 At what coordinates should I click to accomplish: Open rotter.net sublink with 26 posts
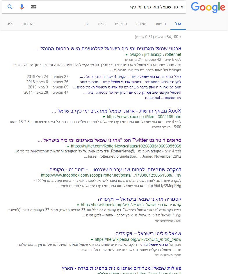pyautogui.click(x=131, y=82)
